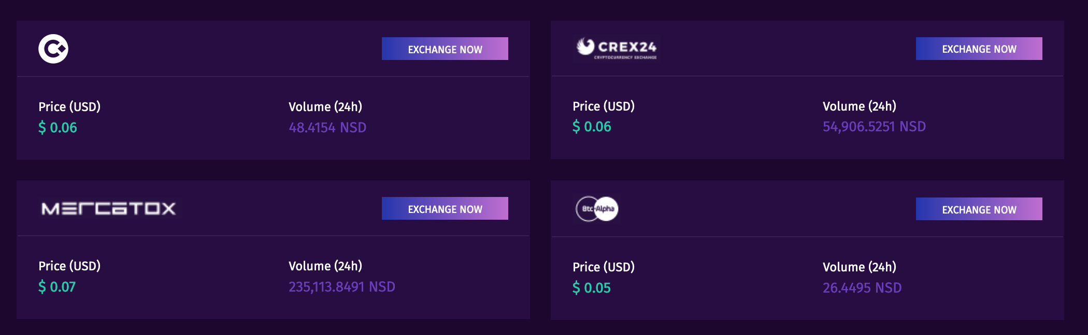This screenshot has height=335, width=1088.
Task: Click the circular white C exchange logo
Action: [x=53, y=49]
